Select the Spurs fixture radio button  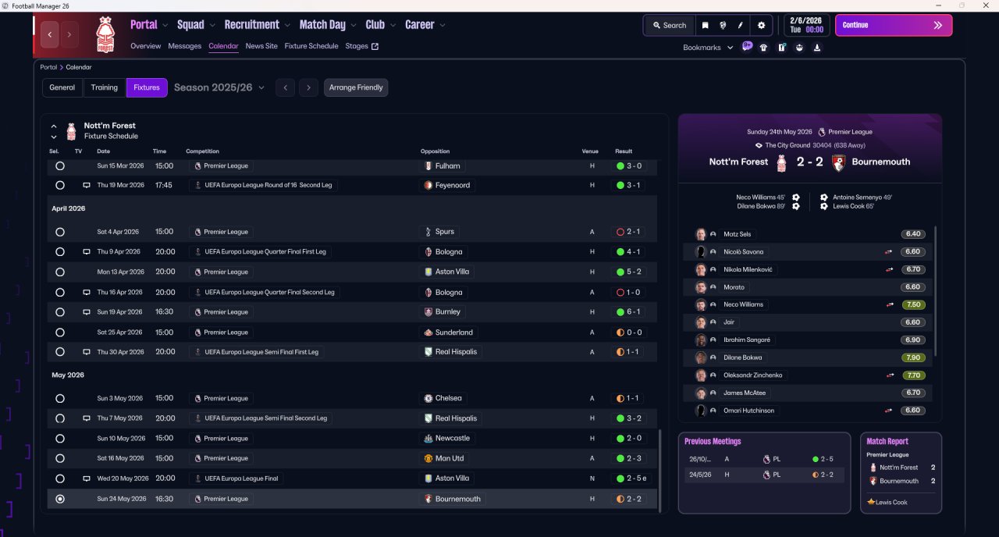point(60,232)
